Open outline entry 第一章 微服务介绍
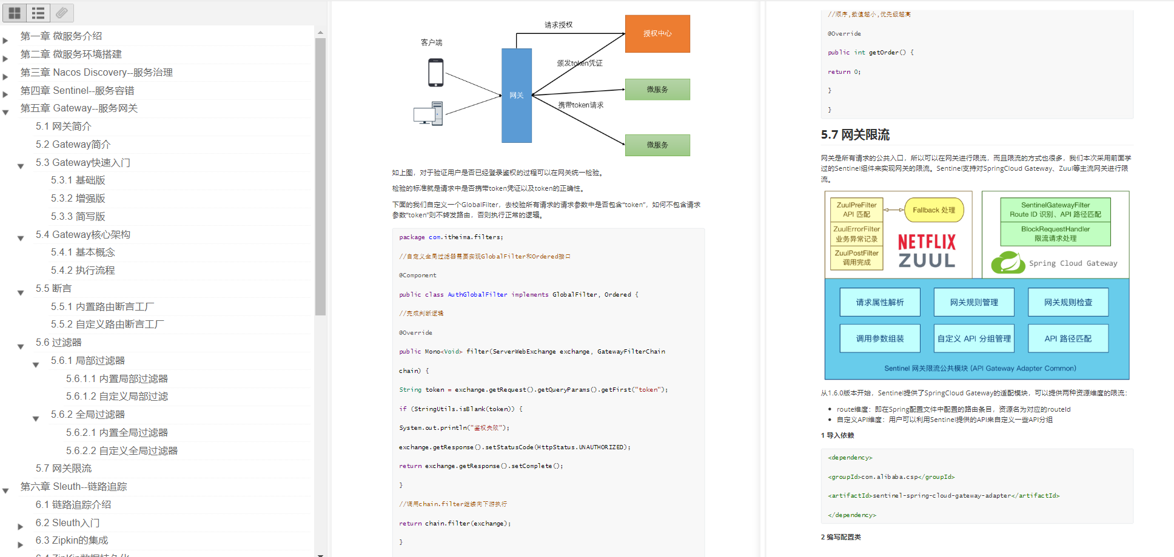The height and width of the screenshot is (557, 1174). [61, 36]
